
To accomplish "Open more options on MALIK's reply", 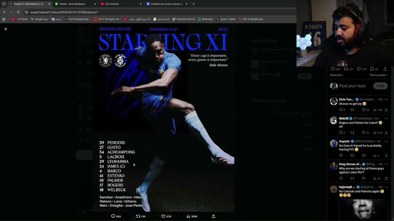I will point(386,118).
